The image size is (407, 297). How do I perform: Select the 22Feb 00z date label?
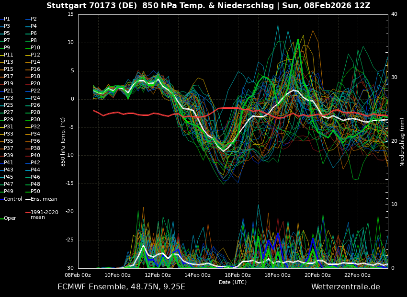tap(357, 275)
